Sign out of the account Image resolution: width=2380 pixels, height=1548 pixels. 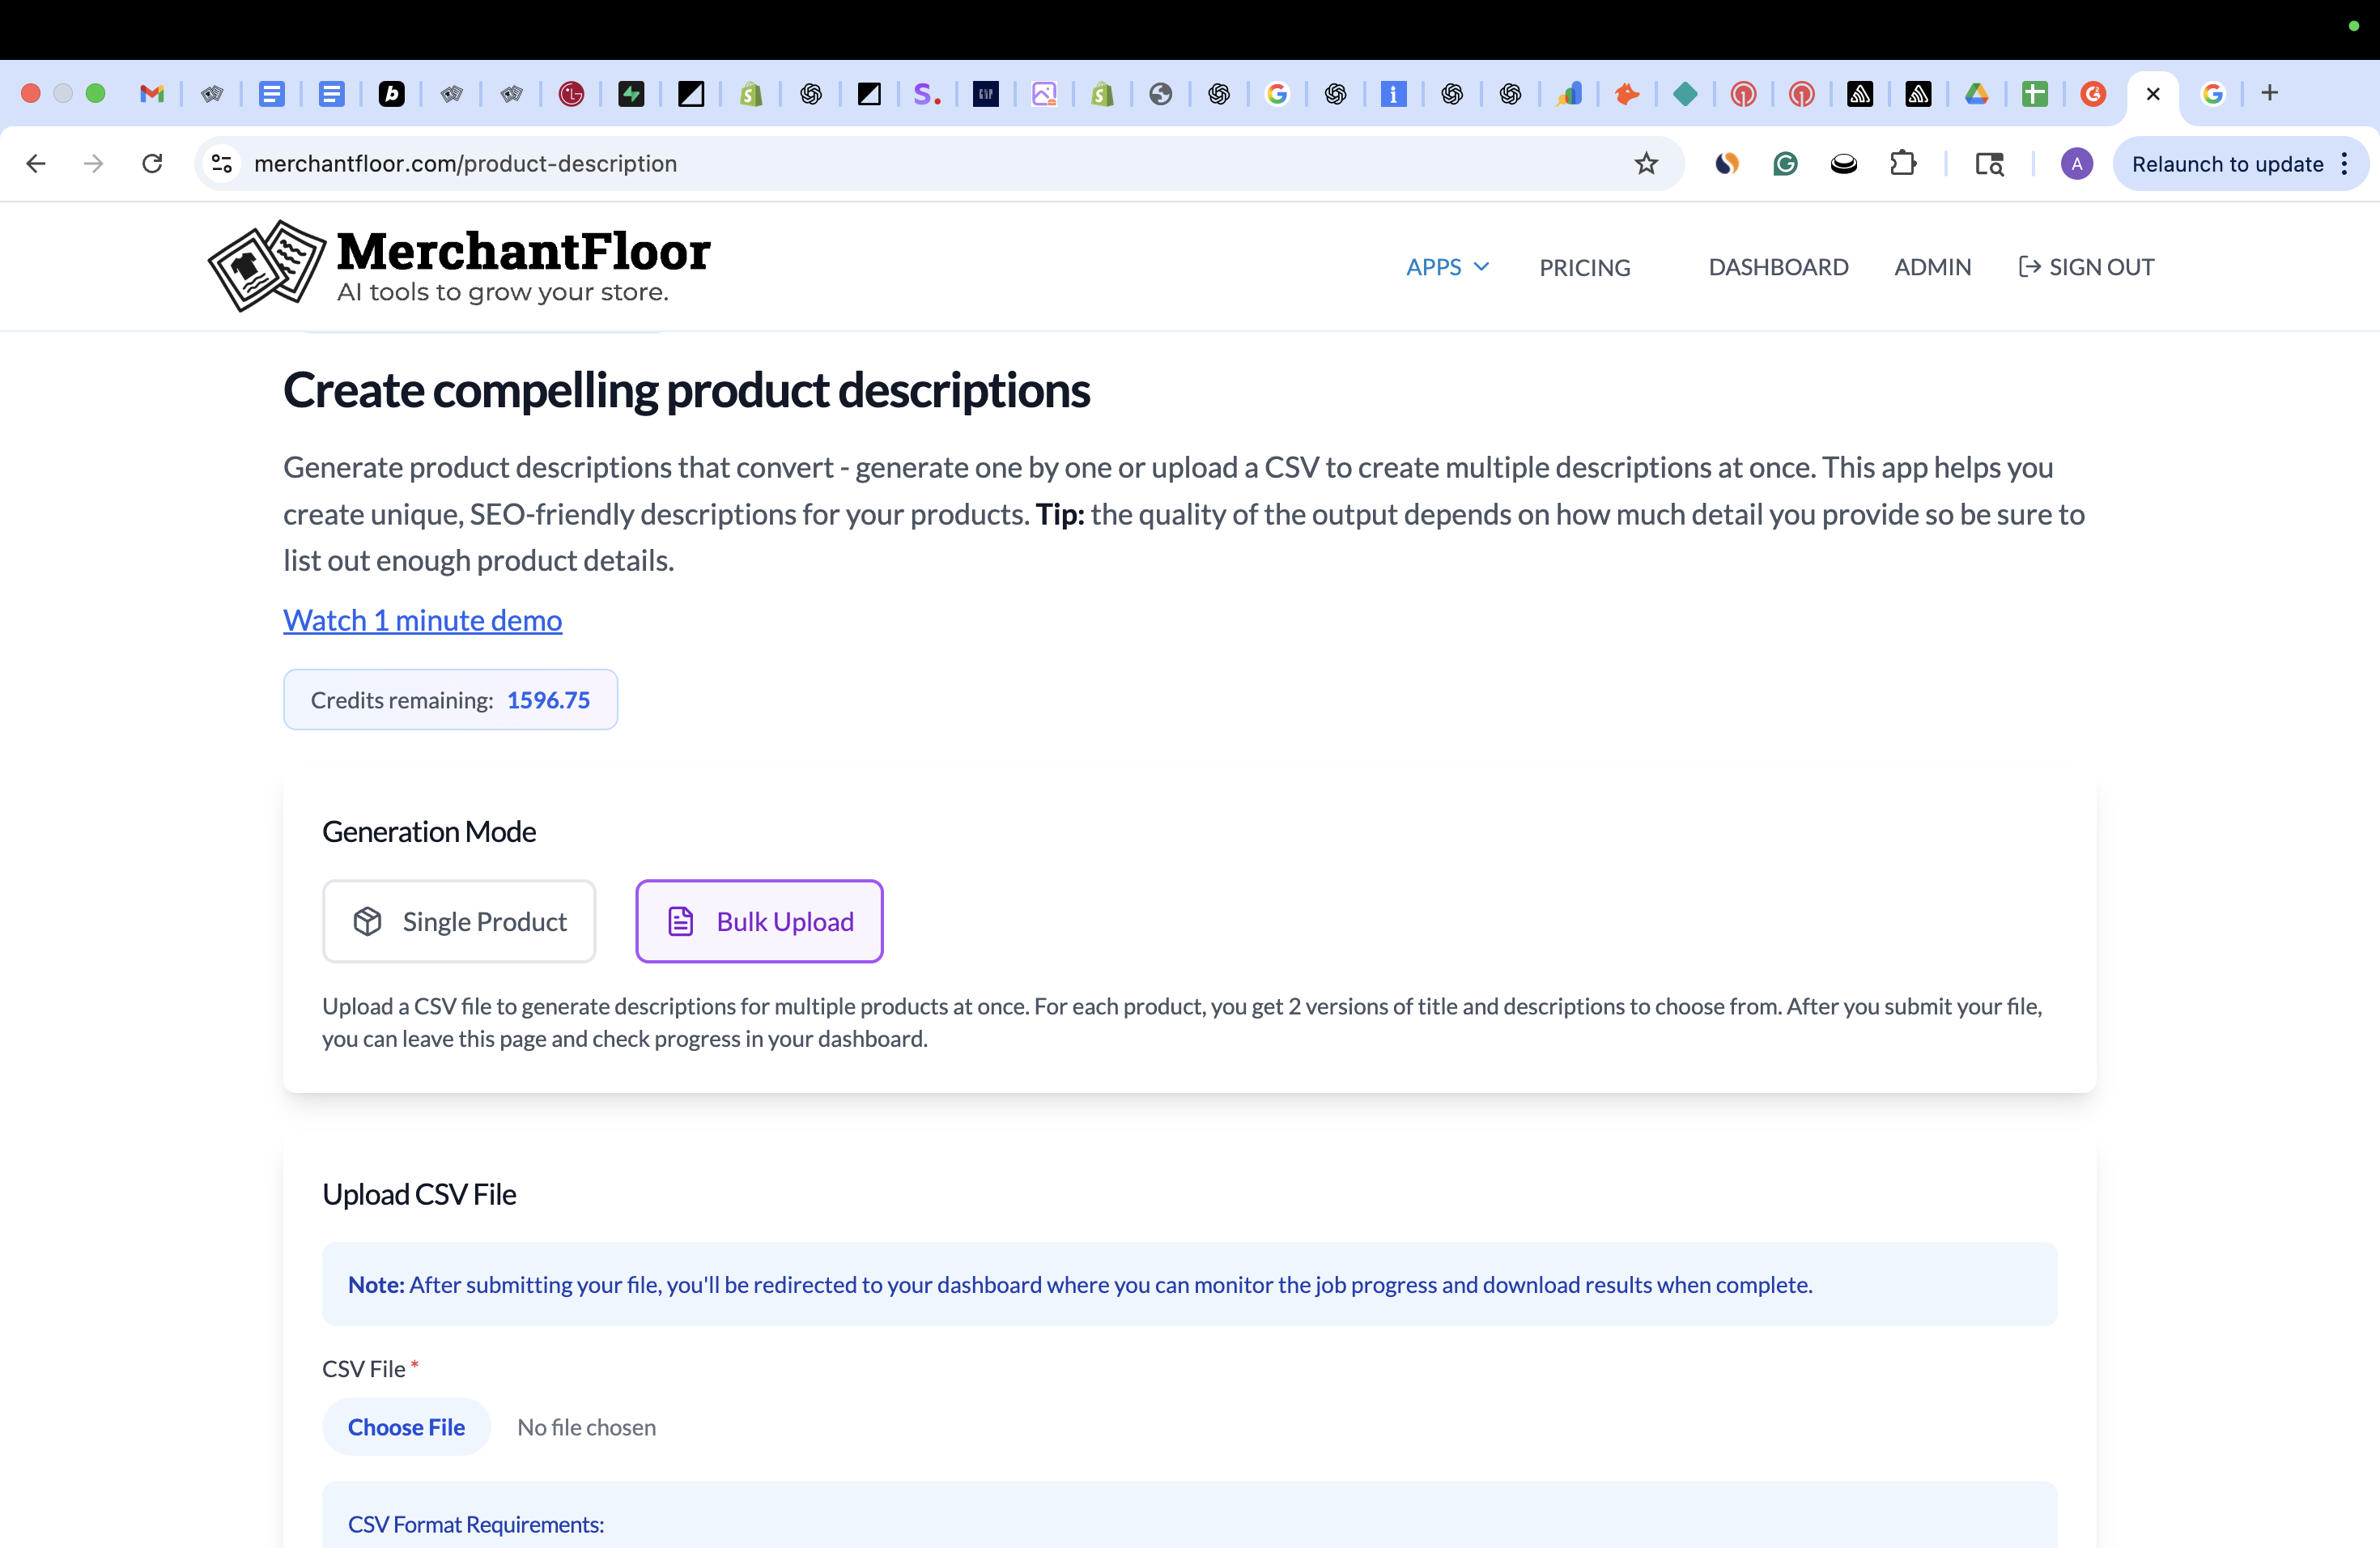pos(2086,267)
